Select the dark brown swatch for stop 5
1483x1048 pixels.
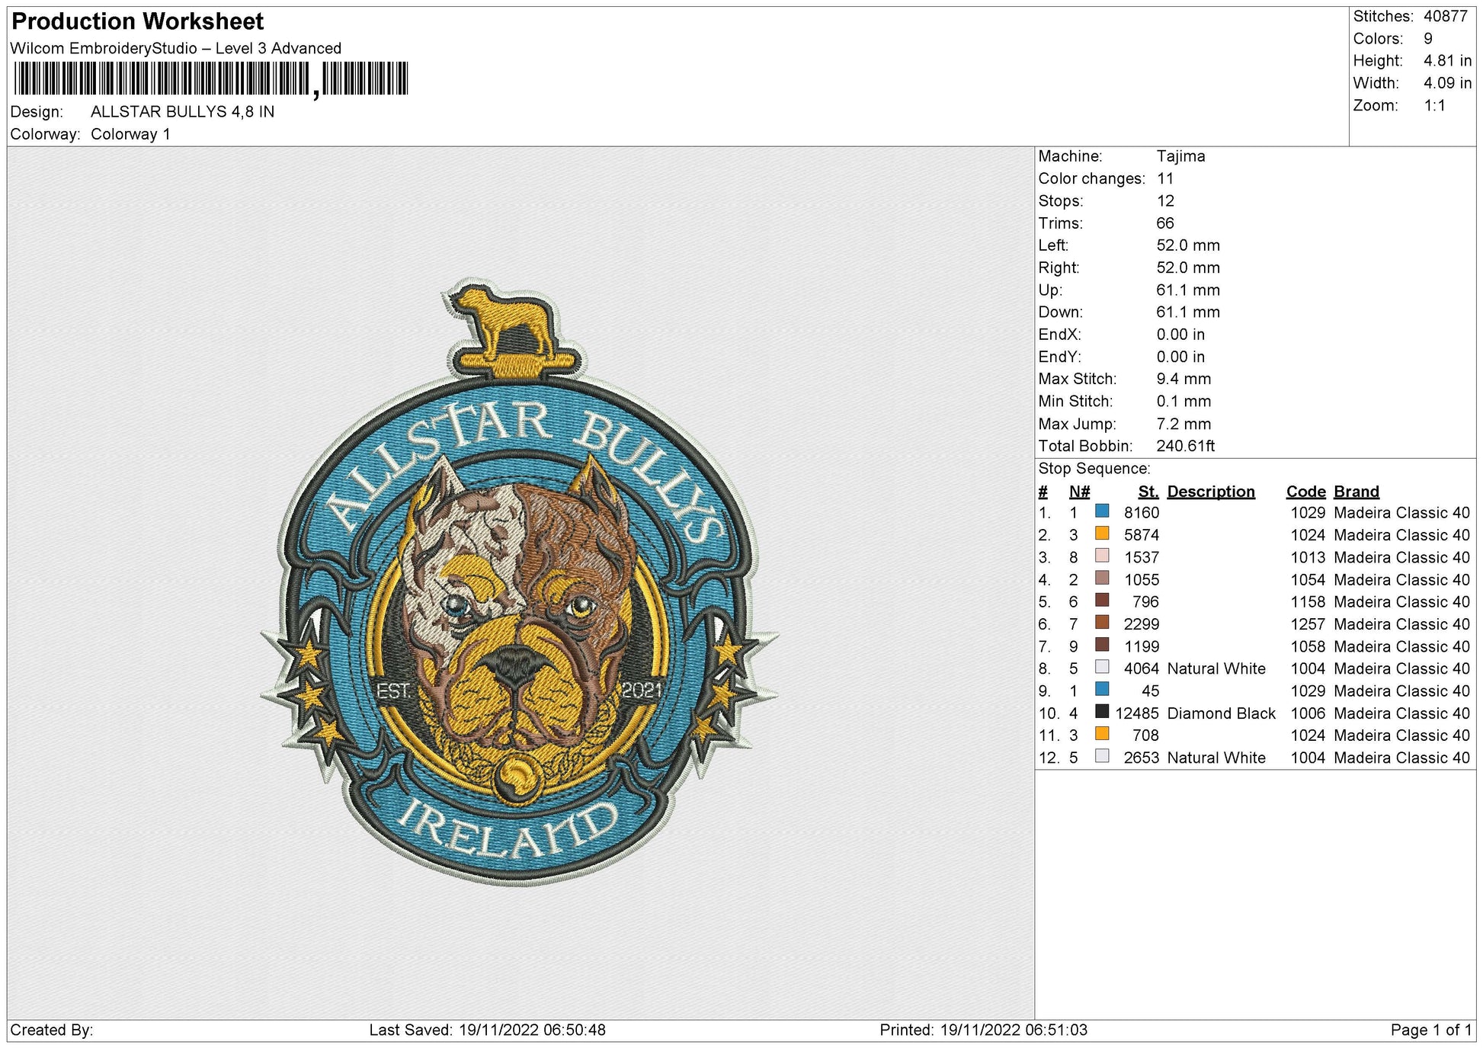click(1102, 600)
